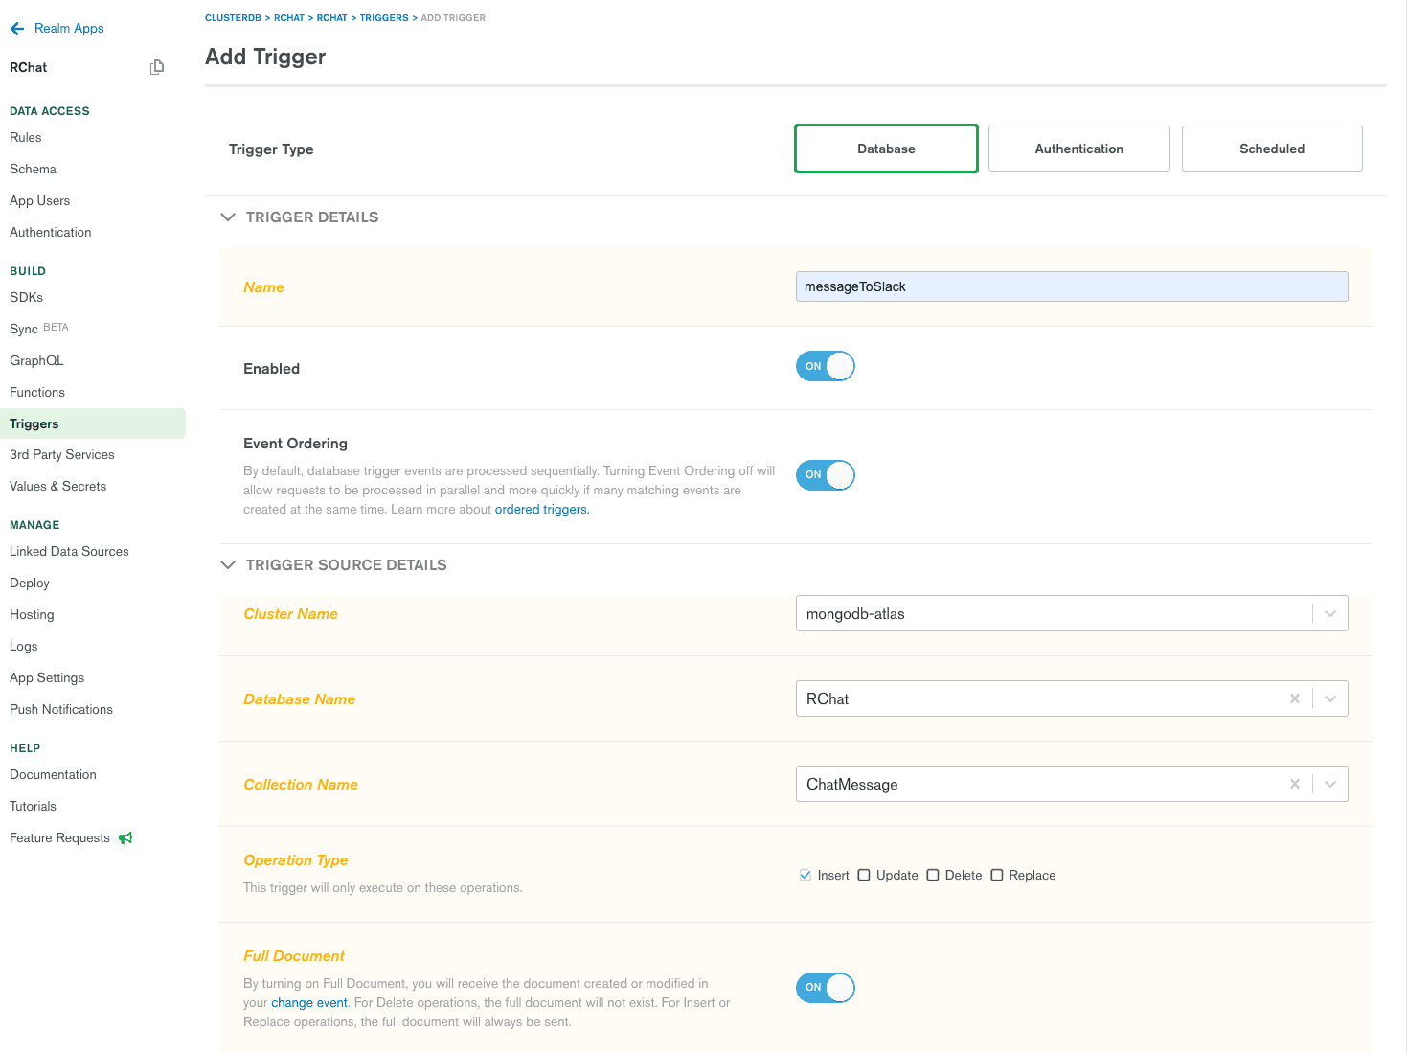Click the back arrow next to Realm Apps
The height and width of the screenshot is (1053, 1407).
tap(17, 29)
